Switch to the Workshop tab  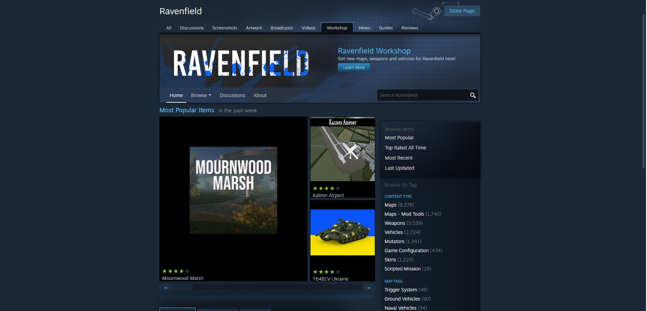click(x=337, y=28)
